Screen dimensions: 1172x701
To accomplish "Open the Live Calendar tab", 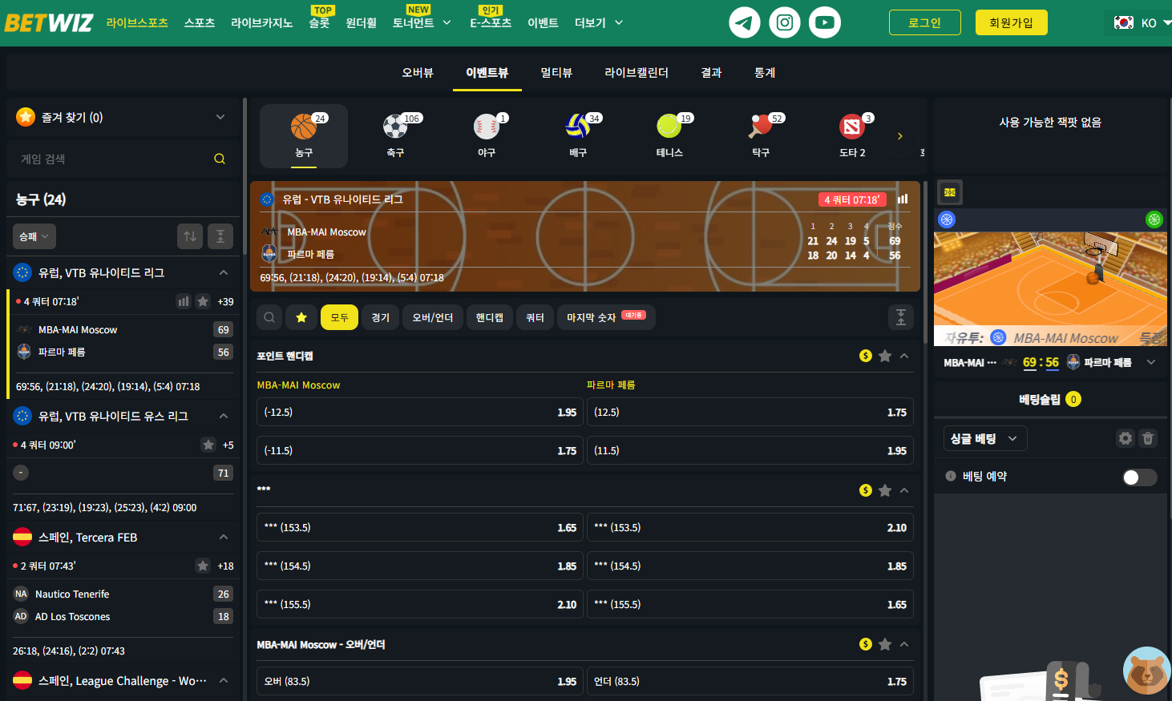I will pos(636,73).
